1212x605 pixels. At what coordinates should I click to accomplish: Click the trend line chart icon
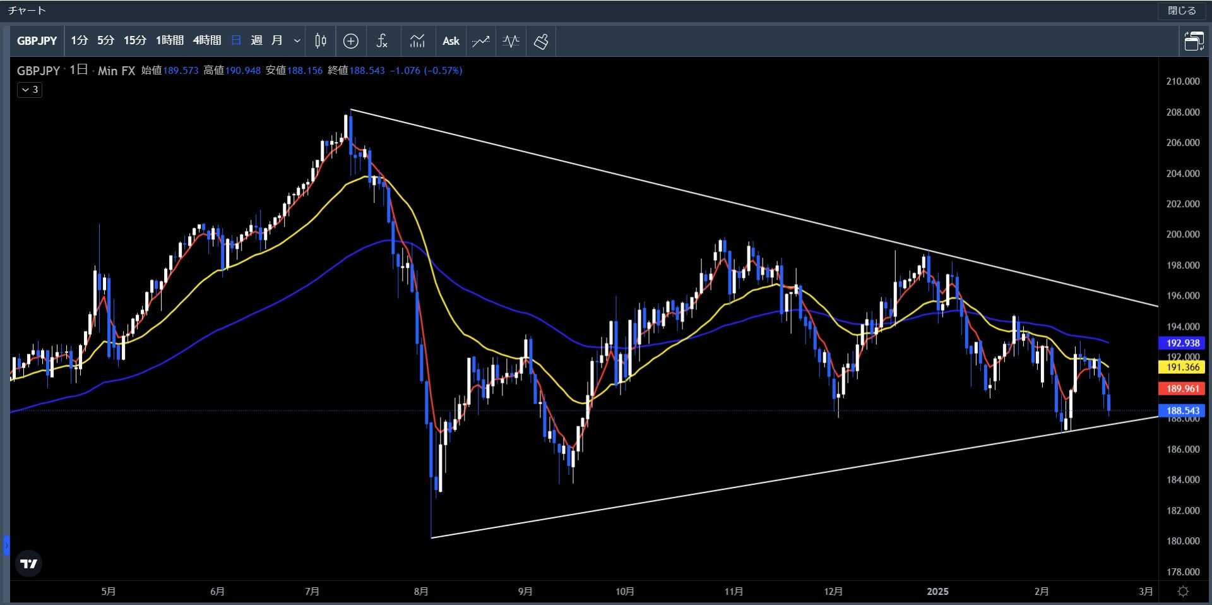pyautogui.click(x=481, y=41)
